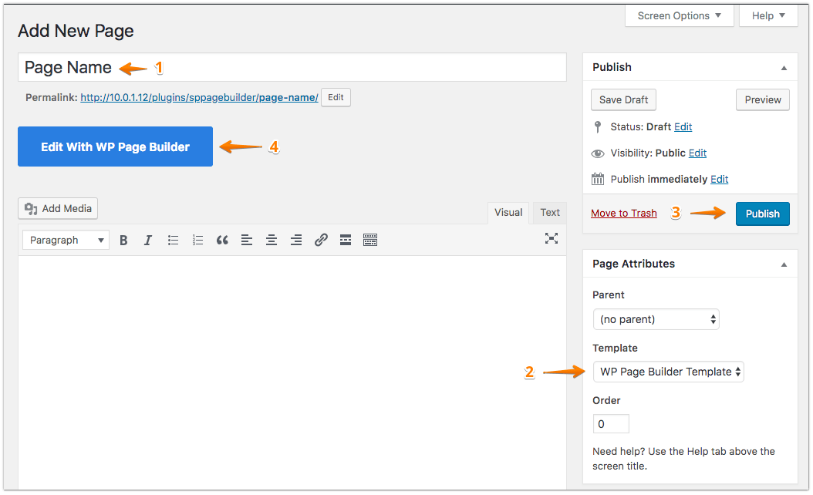This screenshot has height=495, width=813.
Task: Edit the publish immediately schedule
Action: 719,179
